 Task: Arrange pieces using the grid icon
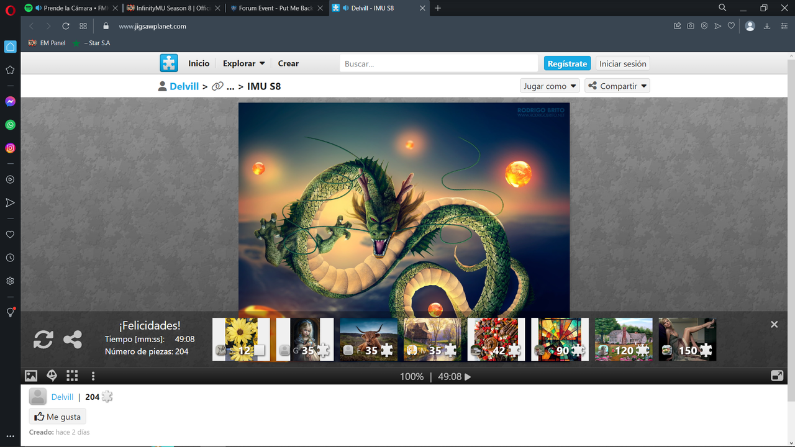point(72,376)
